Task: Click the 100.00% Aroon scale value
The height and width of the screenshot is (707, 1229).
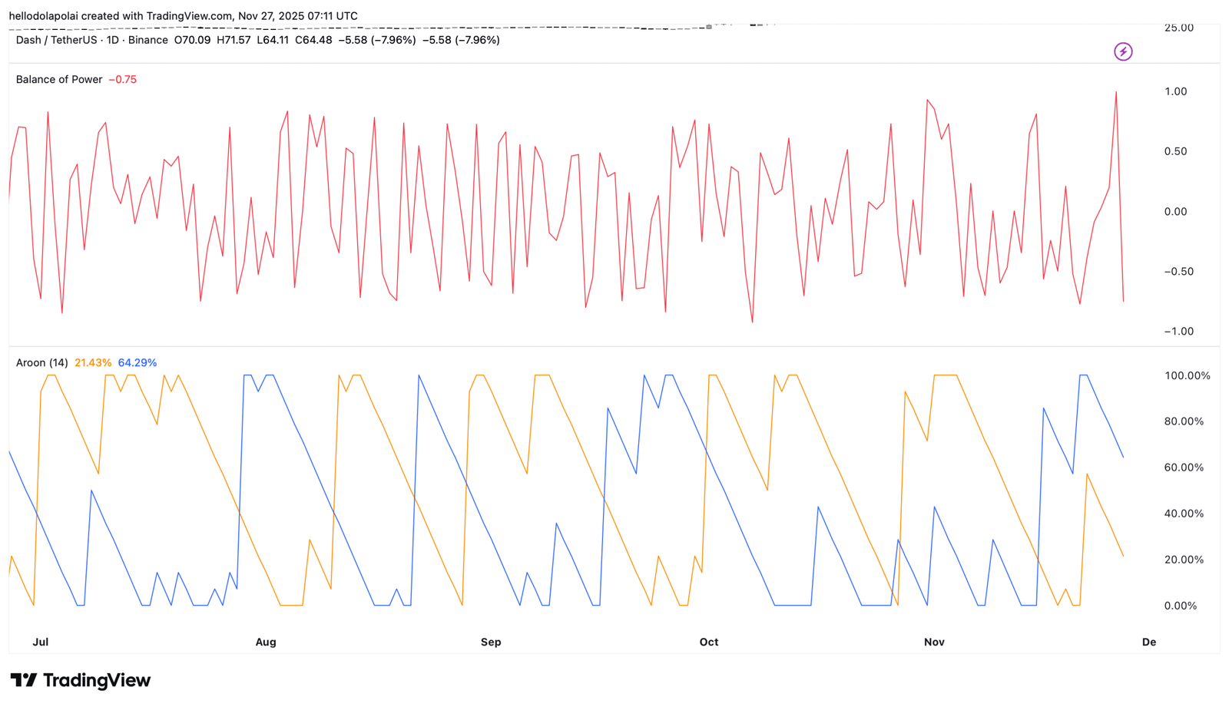Action: point(1188,376)
